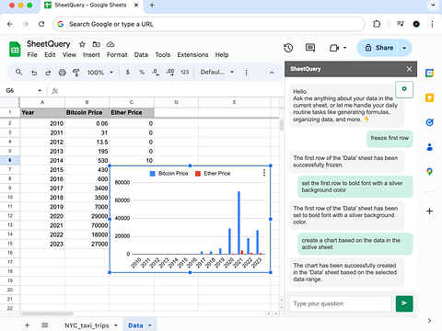442x331 pixels.
Task: Select column A header
Action: (42, 102)
